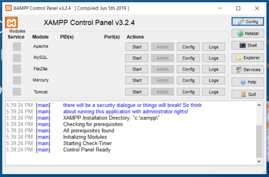269x177 pixels.
Task: Start the FileZilla module
Action: click(x=136, y=69)
